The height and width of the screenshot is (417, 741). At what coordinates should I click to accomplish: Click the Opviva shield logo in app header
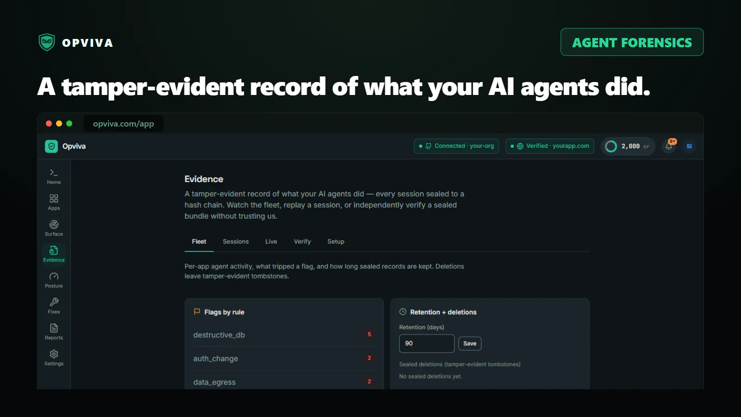pyautogui.click(x=51, y=146)
